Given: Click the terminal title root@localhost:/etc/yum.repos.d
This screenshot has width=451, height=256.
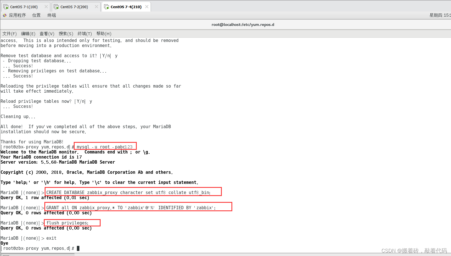Looking at the screenshot, I should tap(243, 25).
